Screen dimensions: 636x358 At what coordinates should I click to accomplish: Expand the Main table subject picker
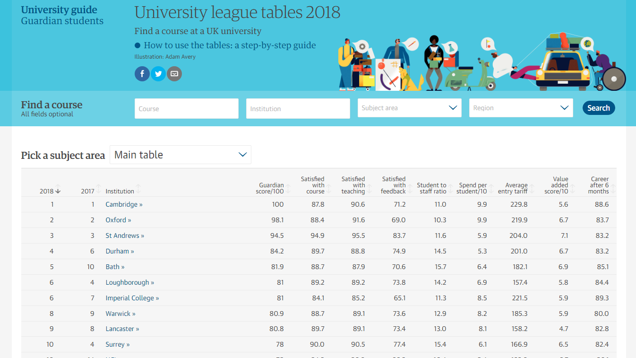click(x=180, y=155)
